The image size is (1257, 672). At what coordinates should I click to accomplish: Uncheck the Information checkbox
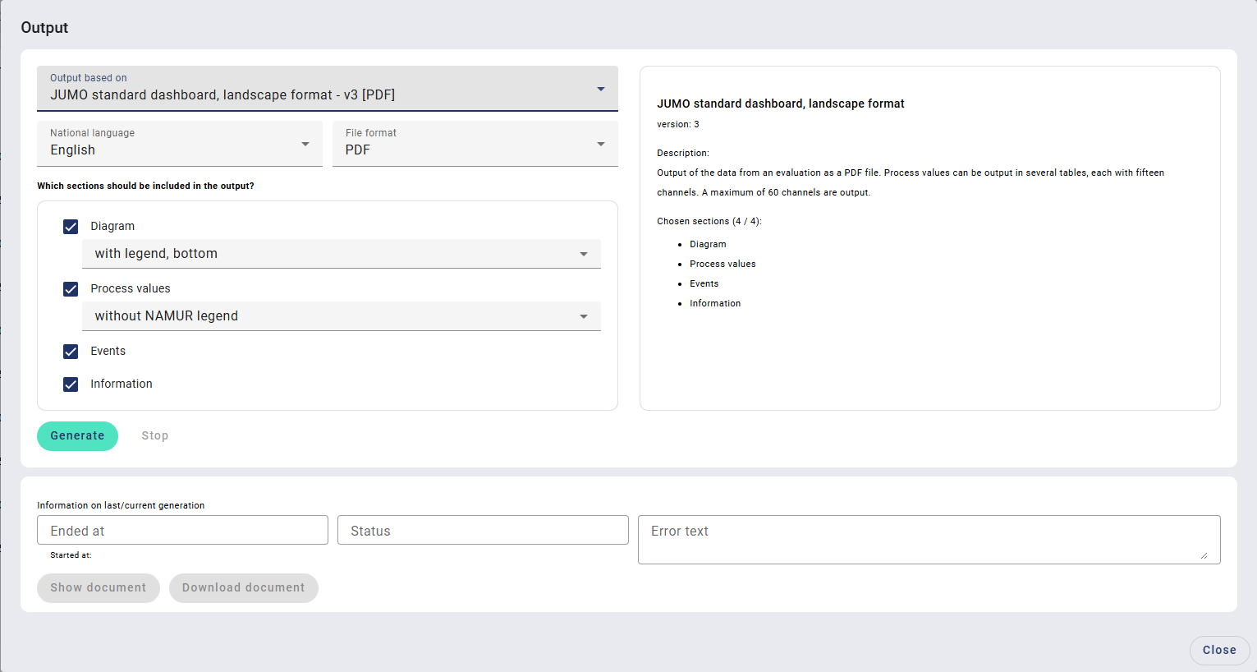pos(71,384)
